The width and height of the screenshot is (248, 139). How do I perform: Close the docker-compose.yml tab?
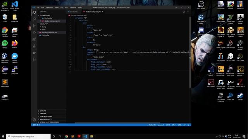(103, 12)
